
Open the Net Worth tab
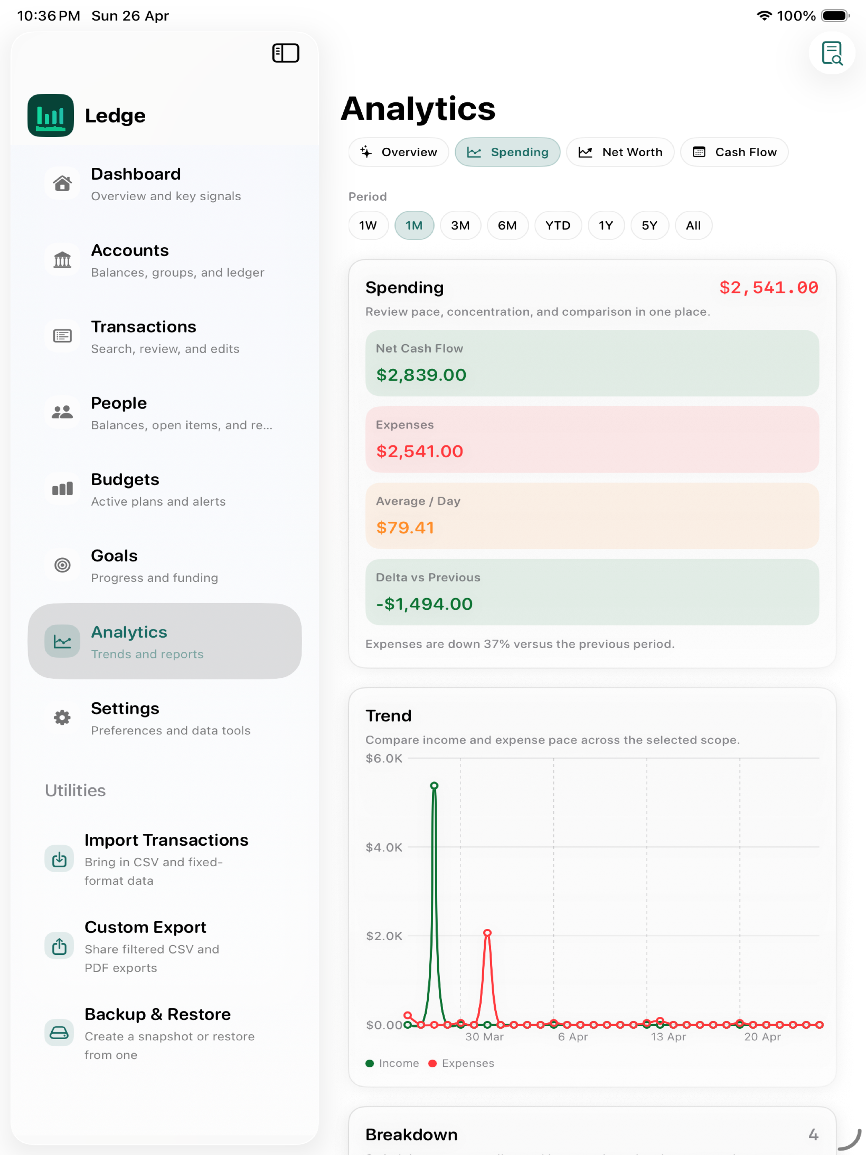(x=620, y=152)
